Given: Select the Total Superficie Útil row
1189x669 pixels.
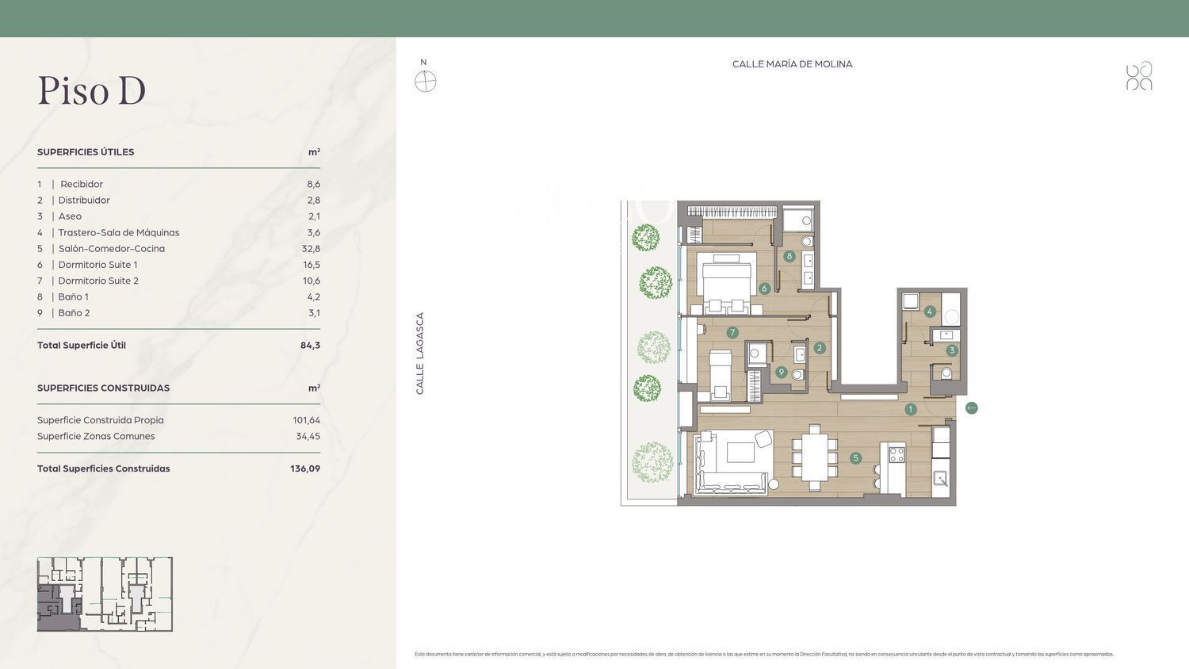Looking at the screenshot, I should [178, 346].
